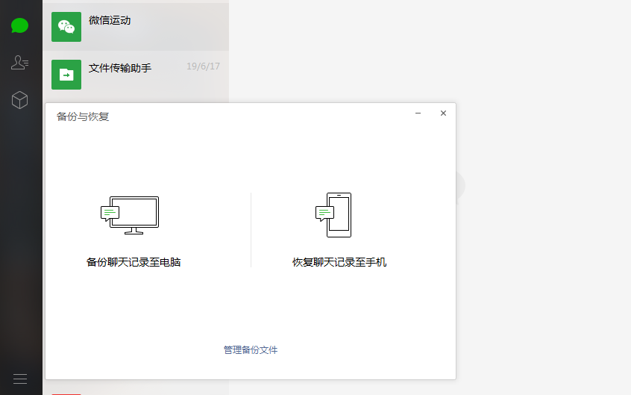
Task: Select the 微信运动 conversation name
Action: click(110, 21)
